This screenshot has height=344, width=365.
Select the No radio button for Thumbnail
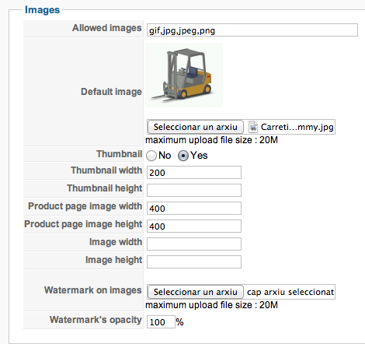click(x=151, y=156)
